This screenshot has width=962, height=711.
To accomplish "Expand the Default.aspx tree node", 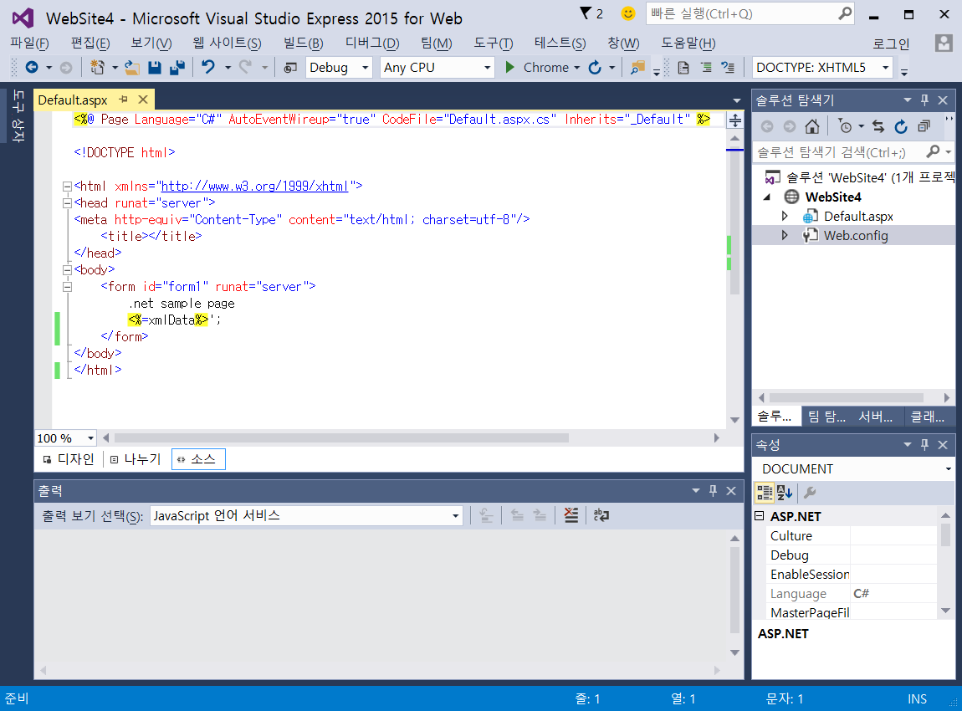I will [x=785, y=217].
